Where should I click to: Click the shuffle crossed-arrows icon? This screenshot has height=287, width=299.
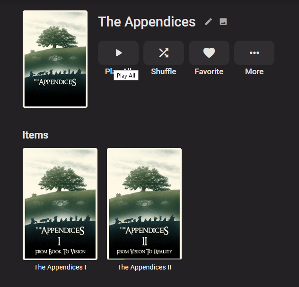(164, 53)
